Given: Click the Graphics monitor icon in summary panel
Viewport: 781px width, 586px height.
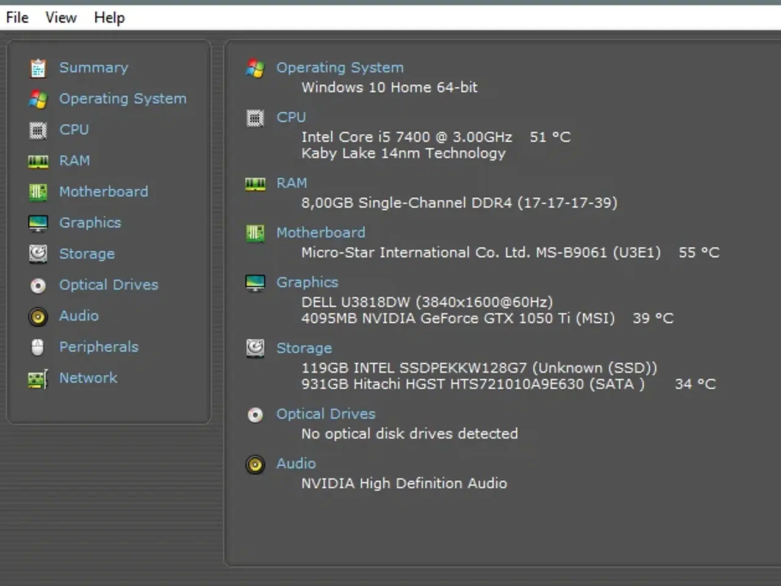Looking at the screenshot, I should pyautogui.click(x=255, y=283).
